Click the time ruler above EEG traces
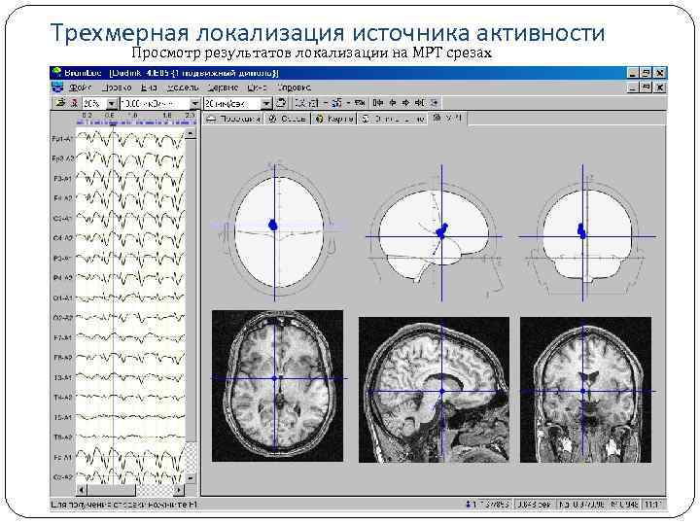Screen dimensions: 700x525 (136, 119)
